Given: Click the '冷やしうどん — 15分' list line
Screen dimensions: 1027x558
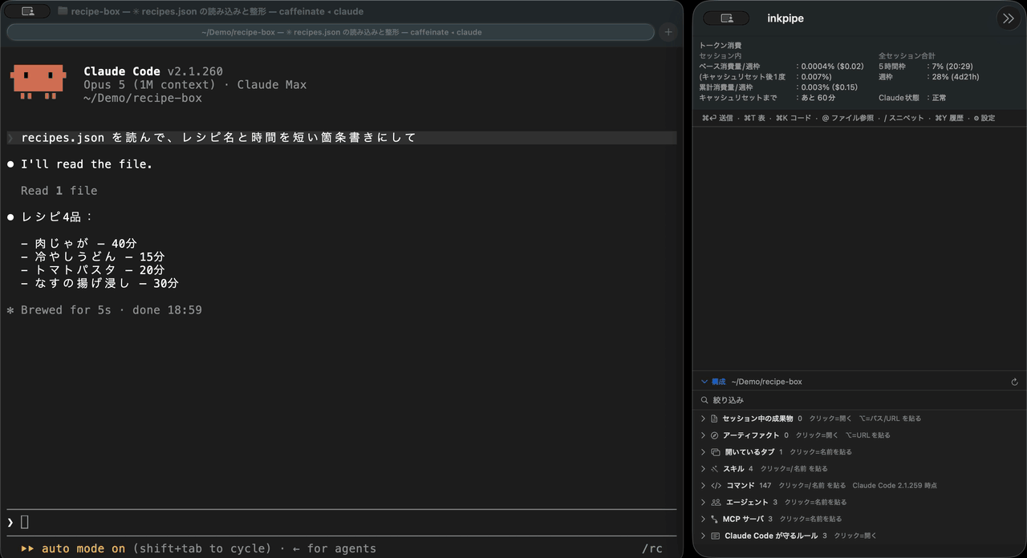Looking at the screenshot, I should [92, 257].
